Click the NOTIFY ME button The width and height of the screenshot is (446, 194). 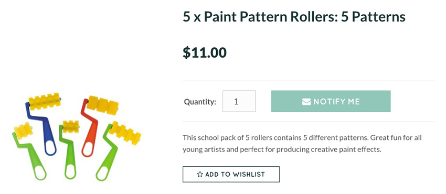pos(331,101)
